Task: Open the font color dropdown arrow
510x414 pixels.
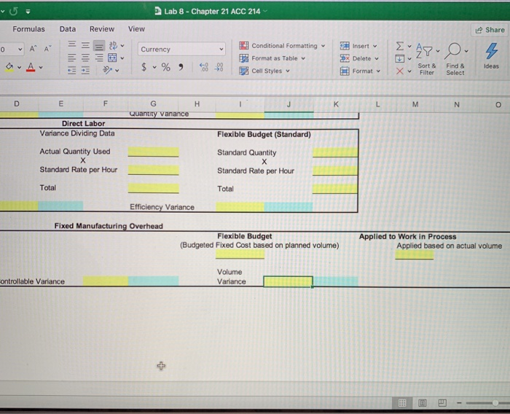Action: pyautogui.click(x=41, y=67)
